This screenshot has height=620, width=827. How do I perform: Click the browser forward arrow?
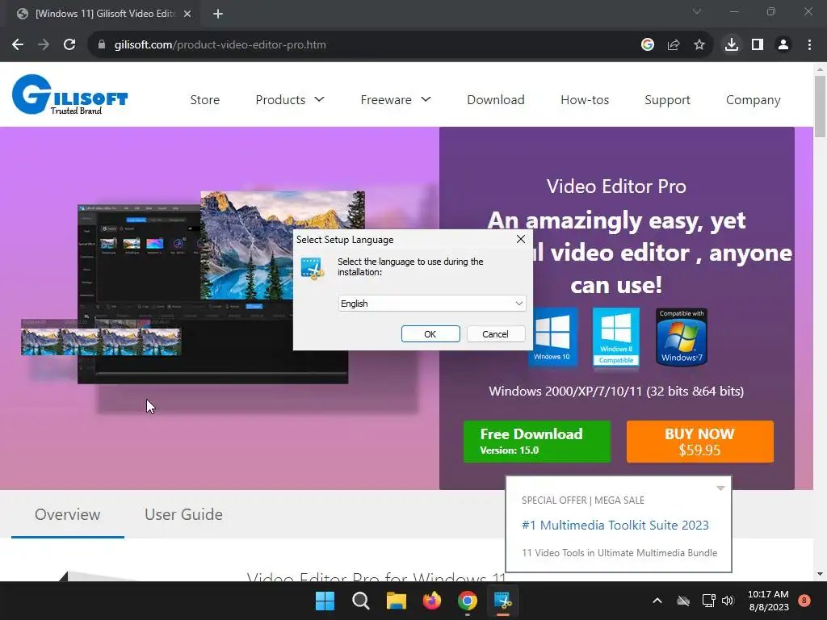point(44,45)
